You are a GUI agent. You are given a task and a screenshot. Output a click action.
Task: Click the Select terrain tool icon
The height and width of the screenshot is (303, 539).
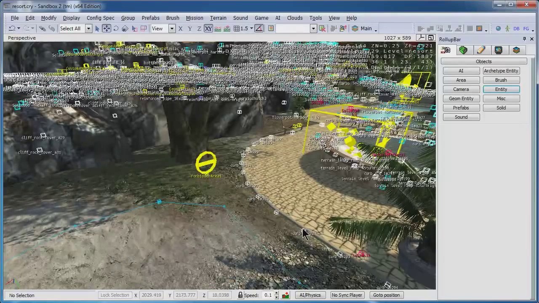[x=134, y=29]
